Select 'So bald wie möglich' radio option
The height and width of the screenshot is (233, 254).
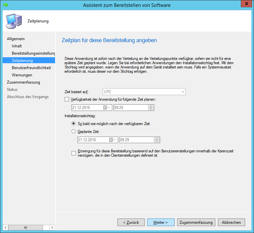(74, 124)
